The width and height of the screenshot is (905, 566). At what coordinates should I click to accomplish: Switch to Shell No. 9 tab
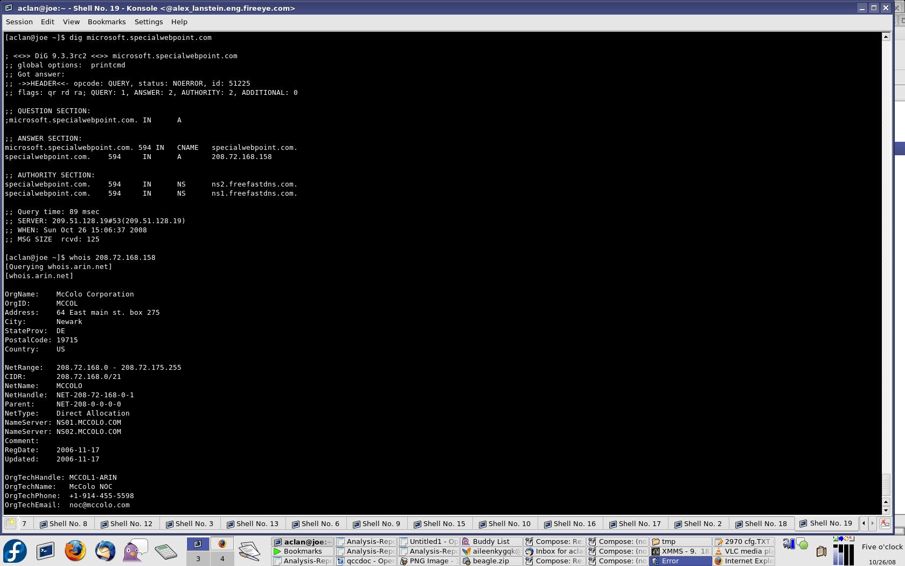(377, 523)
